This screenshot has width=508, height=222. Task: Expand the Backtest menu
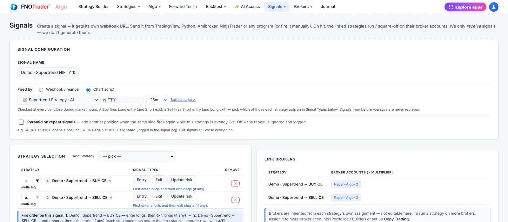(x=216, y=7)
